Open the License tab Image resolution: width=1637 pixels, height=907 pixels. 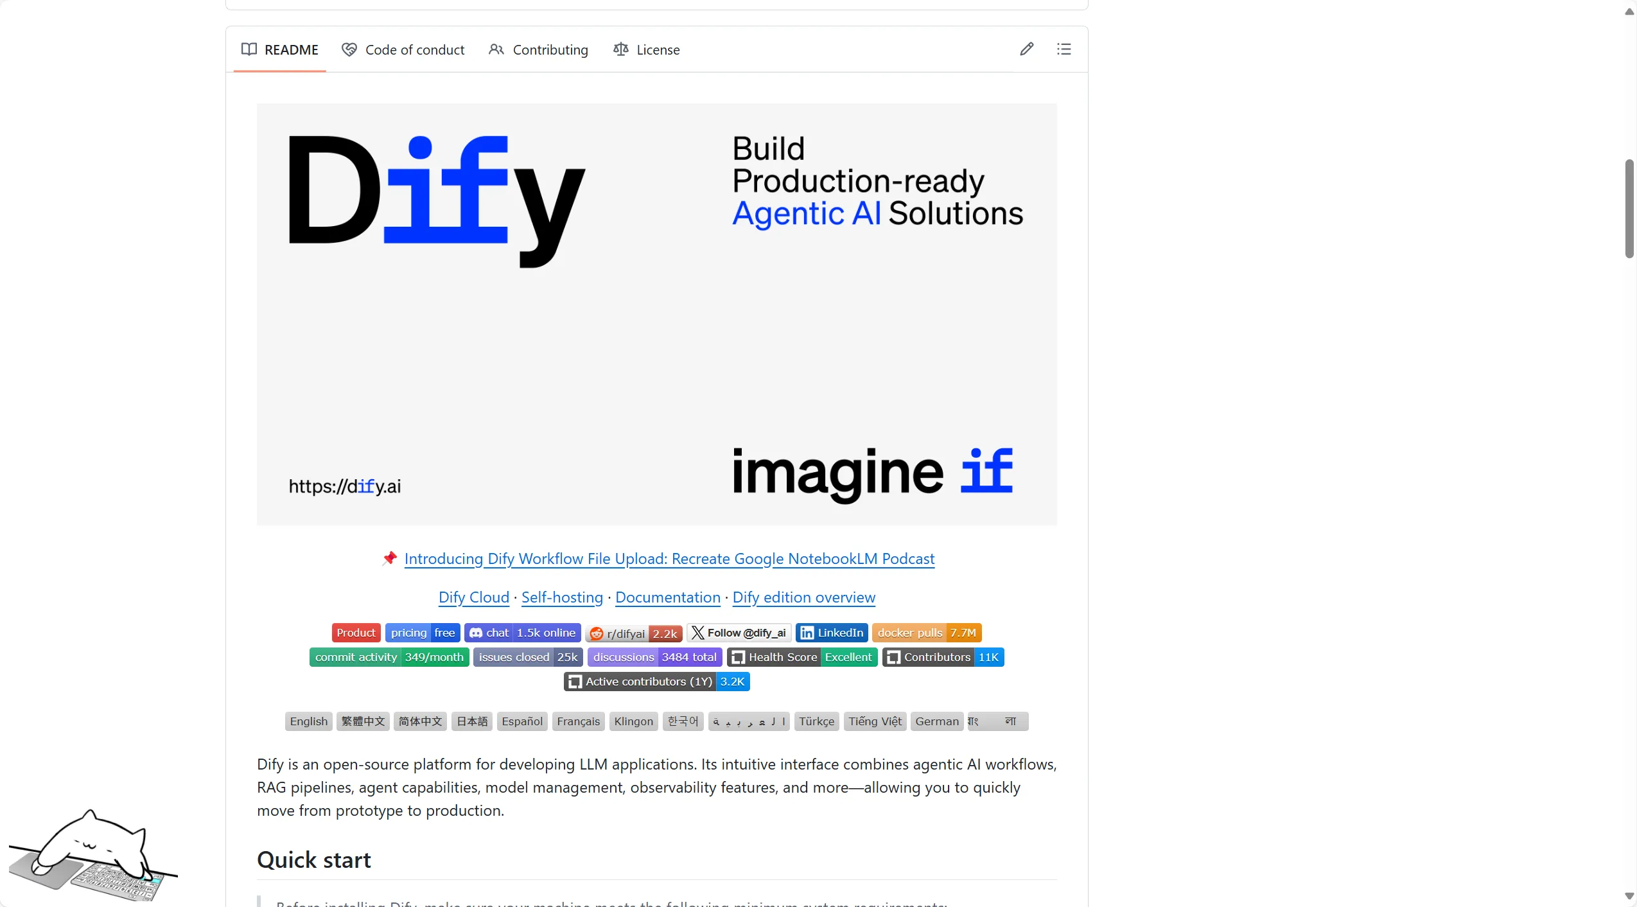646,49
